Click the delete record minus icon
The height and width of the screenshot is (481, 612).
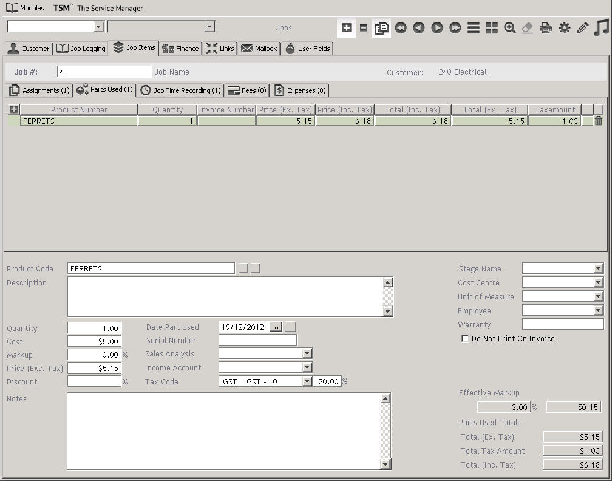tap(363, 28)
